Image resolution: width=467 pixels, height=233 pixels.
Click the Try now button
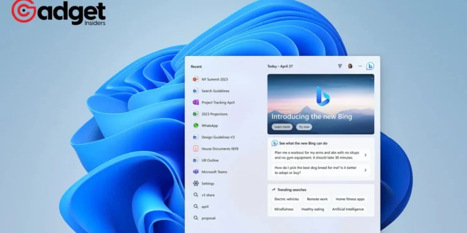(304, 127)
